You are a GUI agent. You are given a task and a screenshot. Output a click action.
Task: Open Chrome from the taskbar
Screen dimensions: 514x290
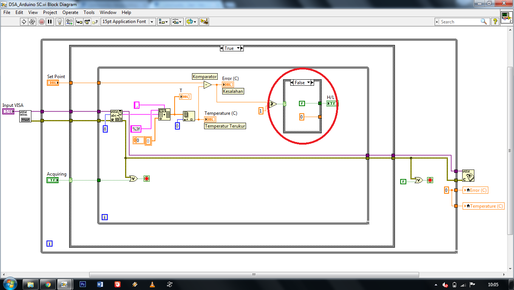(48, 284)
